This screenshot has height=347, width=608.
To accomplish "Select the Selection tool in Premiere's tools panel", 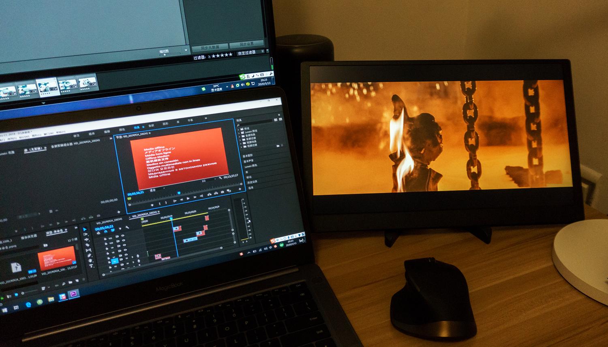I will point(85,229).
